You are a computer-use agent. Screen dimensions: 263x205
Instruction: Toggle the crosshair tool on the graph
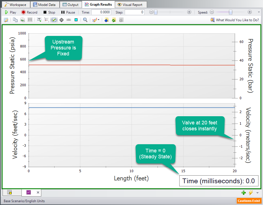[x=61, y=20]
